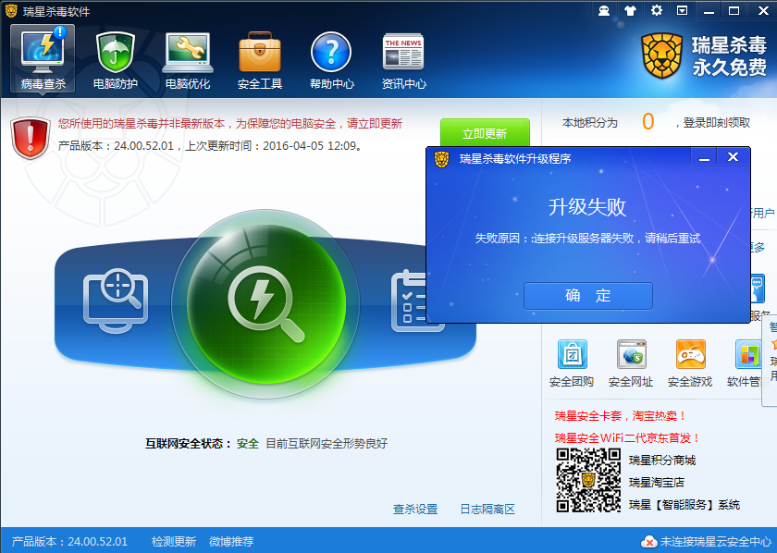The width and height of the screenshot is (777, 553).
Task: Open 瑞星淘宝店 link
Action: click(x=657, y=482)
